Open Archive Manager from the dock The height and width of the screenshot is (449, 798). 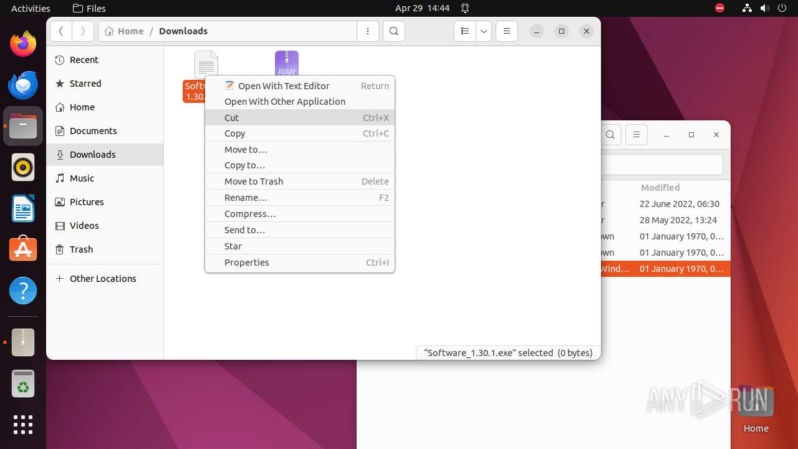[x=23, y=342]
